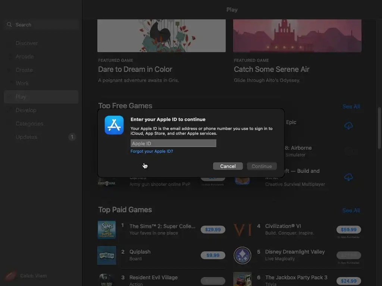Click See All for Top Free Games
Image resolution: width=382 pixels, height=286 pixels.
tap(351, 106)
